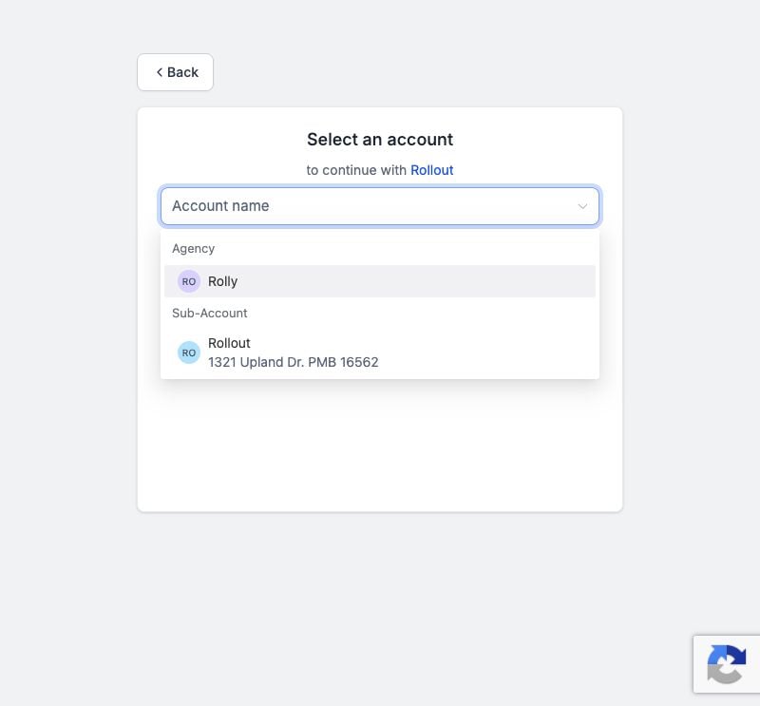Open the Account name dropdown field

coord(379,206)
